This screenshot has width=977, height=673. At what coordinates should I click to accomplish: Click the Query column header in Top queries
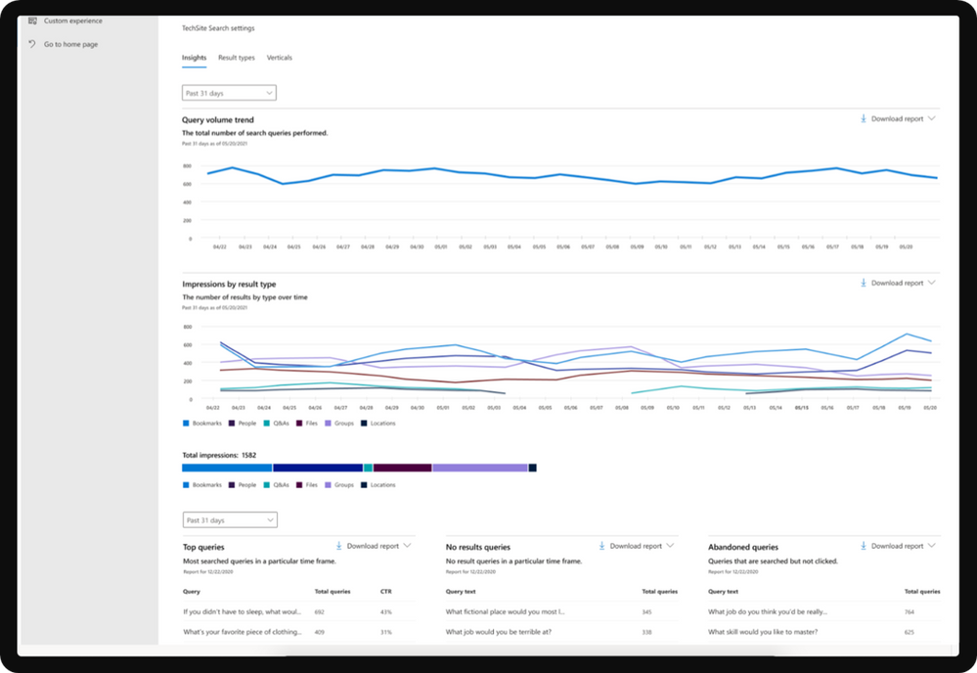[192, 592]
